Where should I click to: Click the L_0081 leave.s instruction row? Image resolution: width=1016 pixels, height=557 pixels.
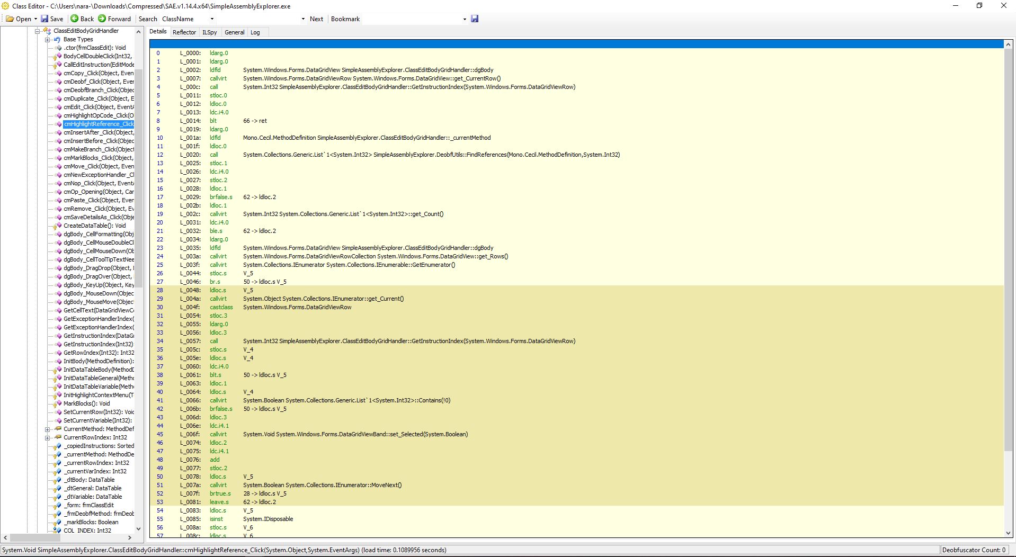point(576,502)
